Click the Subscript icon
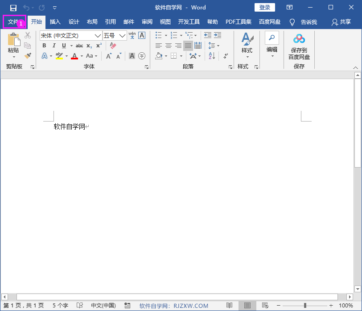This screenshot has width=362, height=311. click(88, 46)
